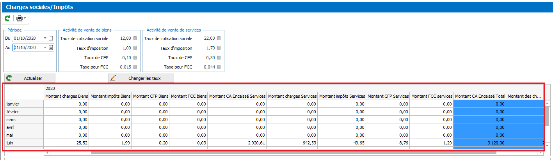Click the 0,015 taxe pour FCC value
Viewport: 553px width, 160px height.
[125, 67]
